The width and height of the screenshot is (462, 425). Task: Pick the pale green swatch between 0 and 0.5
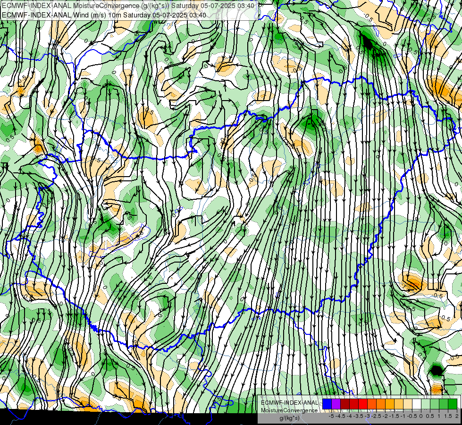tap(426, 404)
